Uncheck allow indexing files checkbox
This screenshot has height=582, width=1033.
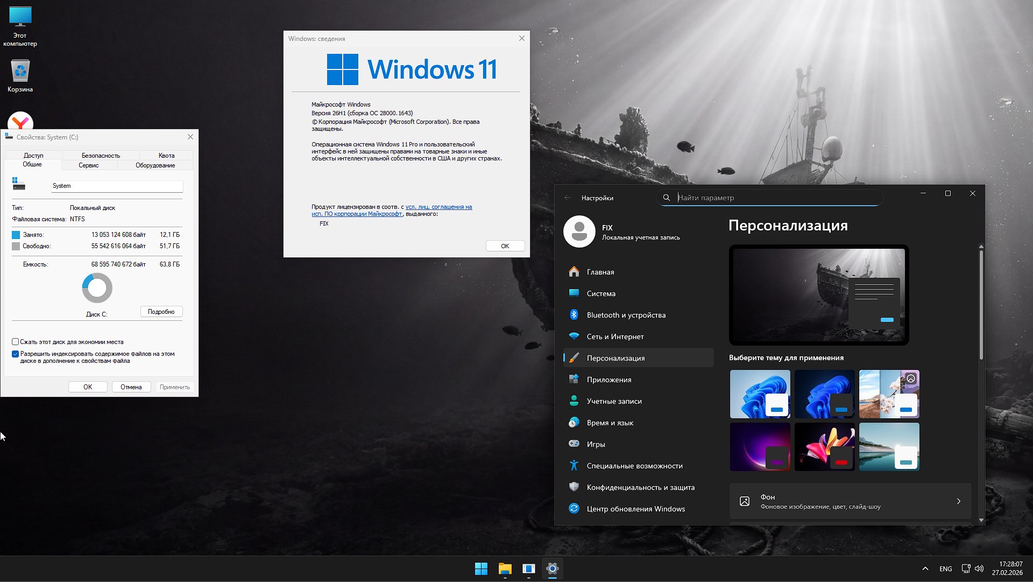tap(16, 354)
